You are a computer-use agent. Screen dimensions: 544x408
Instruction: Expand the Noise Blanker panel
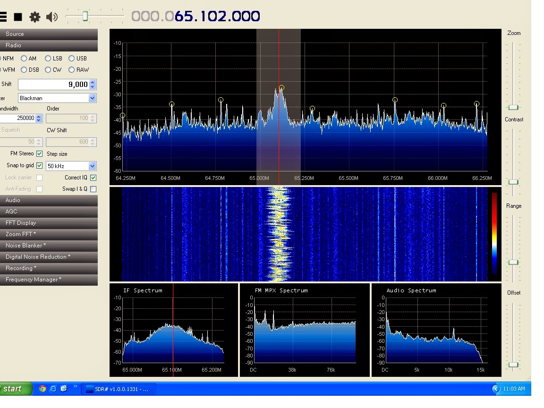pyautogui.click(x=49, y=246)
